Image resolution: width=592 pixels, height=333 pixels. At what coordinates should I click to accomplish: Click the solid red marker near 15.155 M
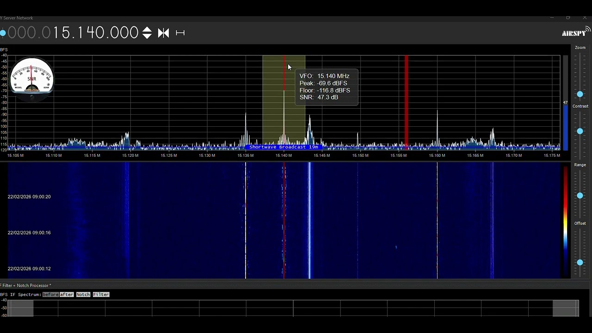click(x=407, y=102)
